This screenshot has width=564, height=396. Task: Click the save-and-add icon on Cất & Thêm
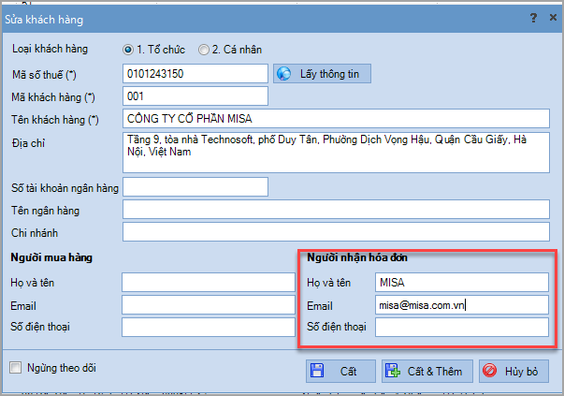click(393, 371)
